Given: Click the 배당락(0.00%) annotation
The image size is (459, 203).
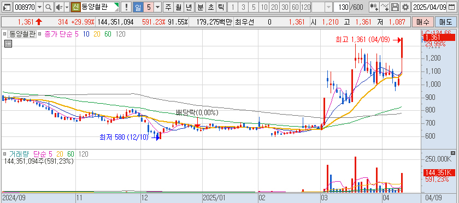Looking at the screenshot, I should click(197, 112).
